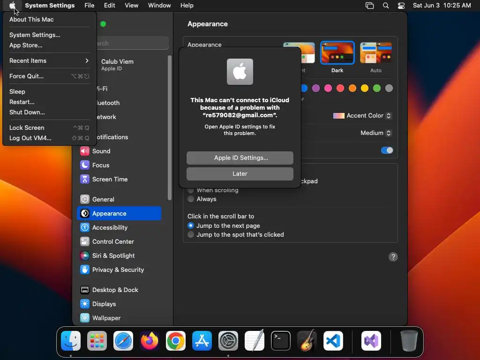This screenshot has height=360, width=480.
Task: Open the Appearance help question mark
Action: pyautogui.click(x=393, y=257)
